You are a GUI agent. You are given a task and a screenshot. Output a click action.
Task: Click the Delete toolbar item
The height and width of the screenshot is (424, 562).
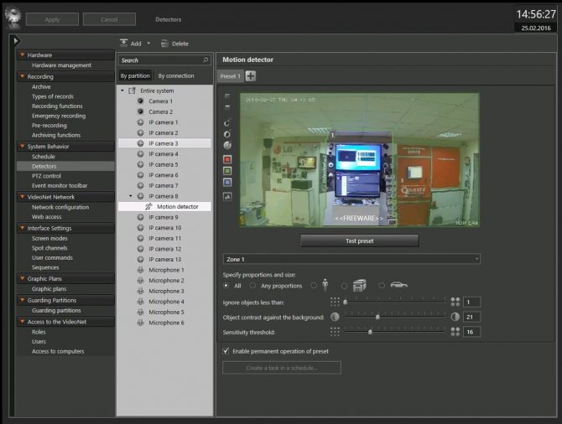coord(174,44)
